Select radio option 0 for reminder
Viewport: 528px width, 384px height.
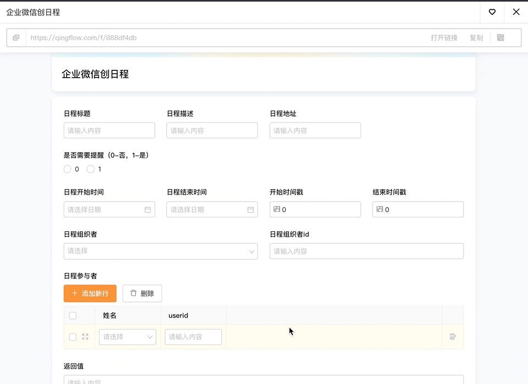(68, 169)
